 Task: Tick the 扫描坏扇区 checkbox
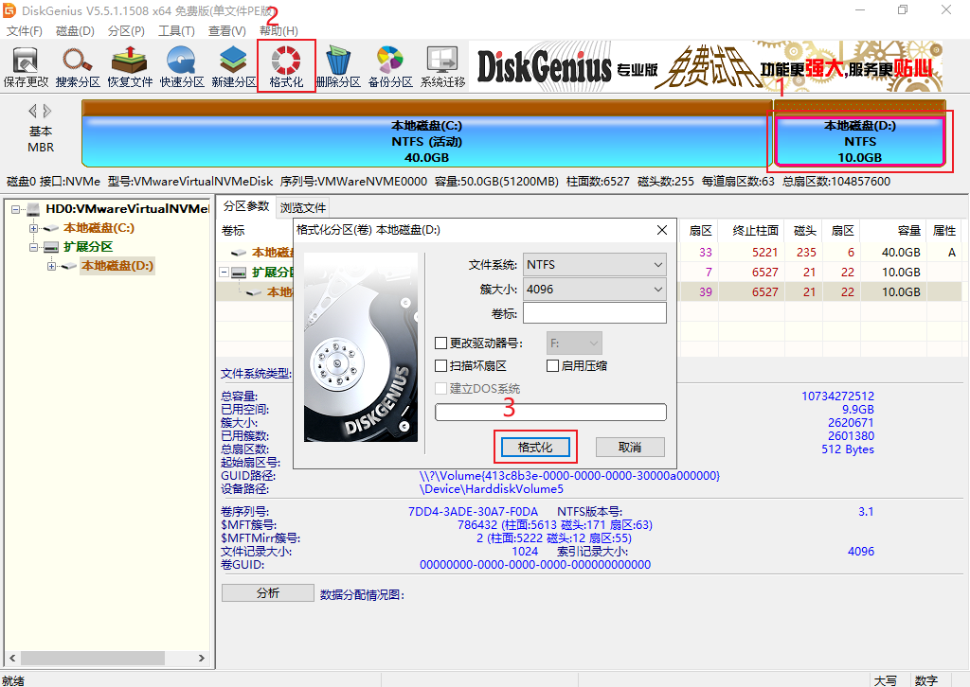click(x=441, y=366)
